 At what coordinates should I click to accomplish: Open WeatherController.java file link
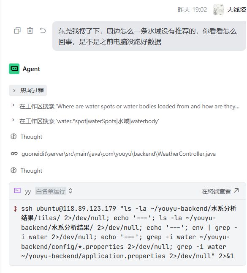119,154
